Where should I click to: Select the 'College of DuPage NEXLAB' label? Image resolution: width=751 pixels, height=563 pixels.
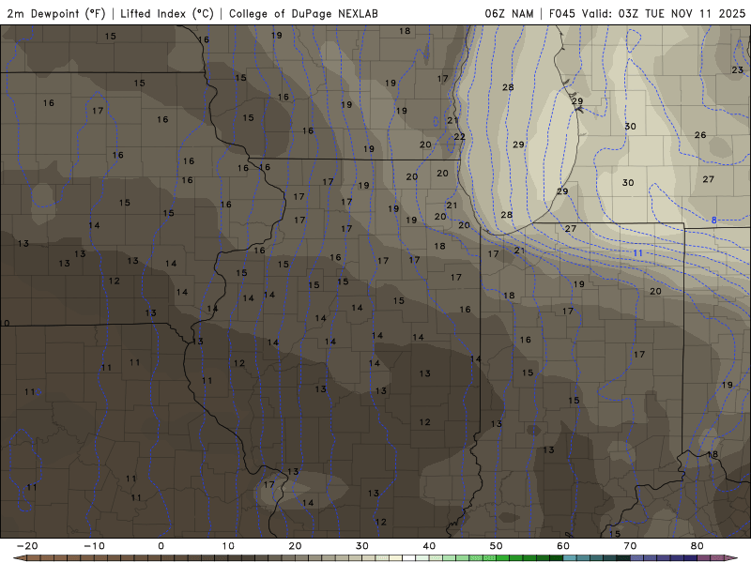pyautogui.click(x=303, y=13)
